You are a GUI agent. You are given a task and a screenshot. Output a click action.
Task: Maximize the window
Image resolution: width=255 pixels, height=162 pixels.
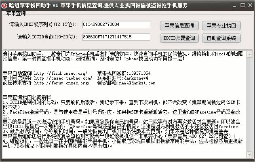click(x=242, y=5)
